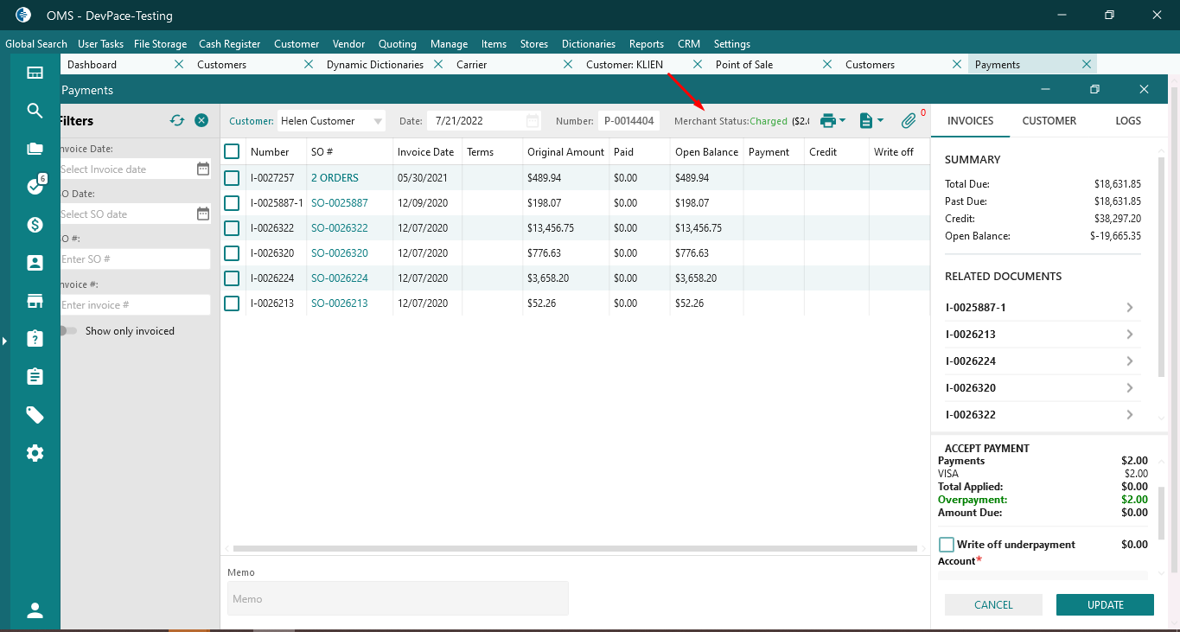Enable Write off underpayment checkbox
This screenshot has width=1180, height=632.
(947, 545)
